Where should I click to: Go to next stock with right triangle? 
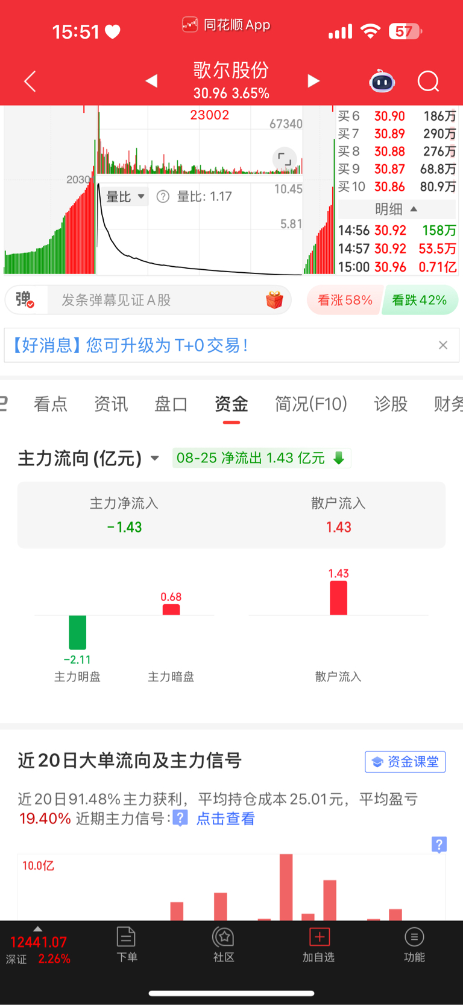point(313,81)
